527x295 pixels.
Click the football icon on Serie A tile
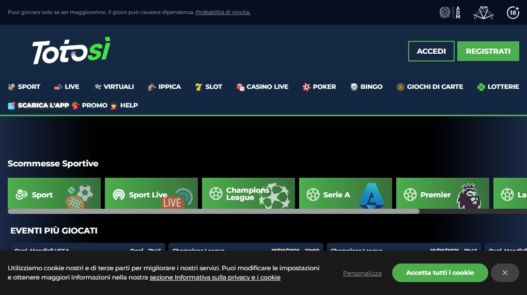(x=313, y=195)
